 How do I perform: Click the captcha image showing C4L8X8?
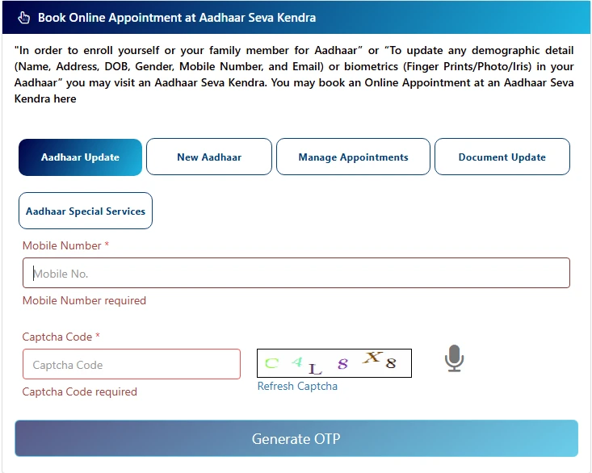point(334,363)
